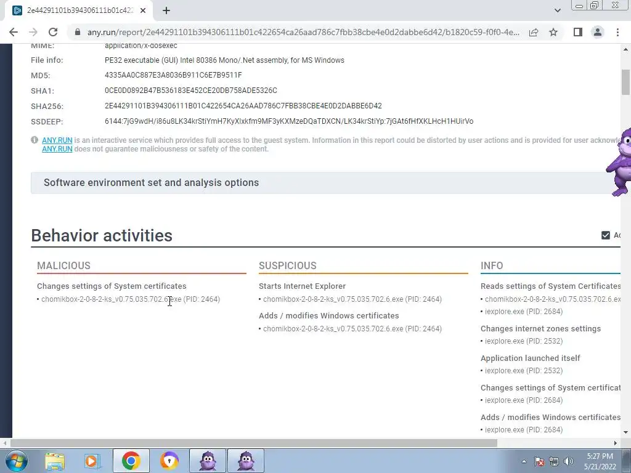The image size is (631, 473).
Task: Open the network tray icon
Action: [554, 461]
